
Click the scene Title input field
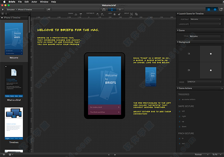(x=205, y=36)
